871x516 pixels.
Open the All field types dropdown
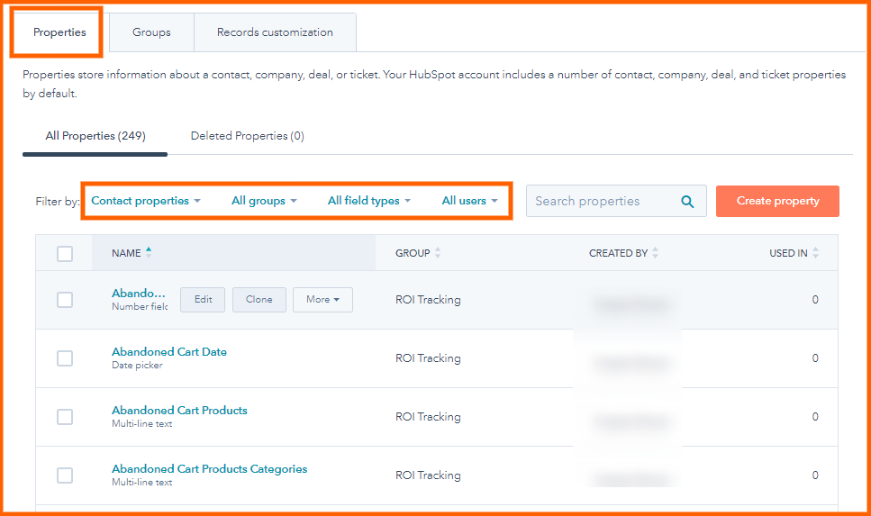coord(368,201)
